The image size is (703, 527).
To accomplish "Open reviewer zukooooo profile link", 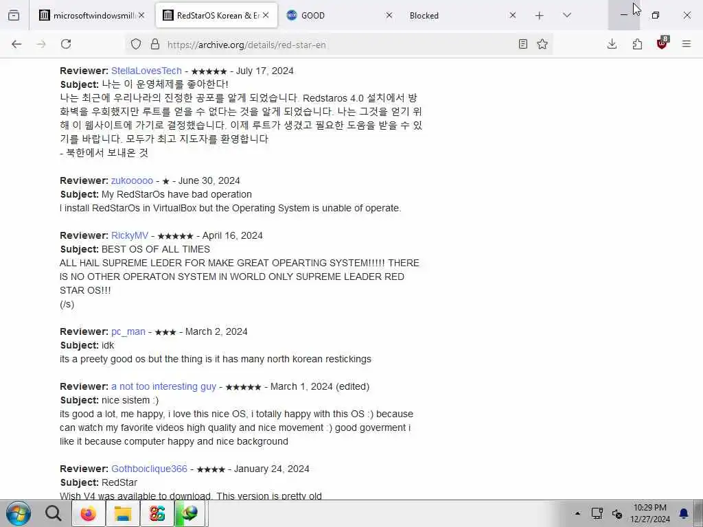I will (132, 180).
